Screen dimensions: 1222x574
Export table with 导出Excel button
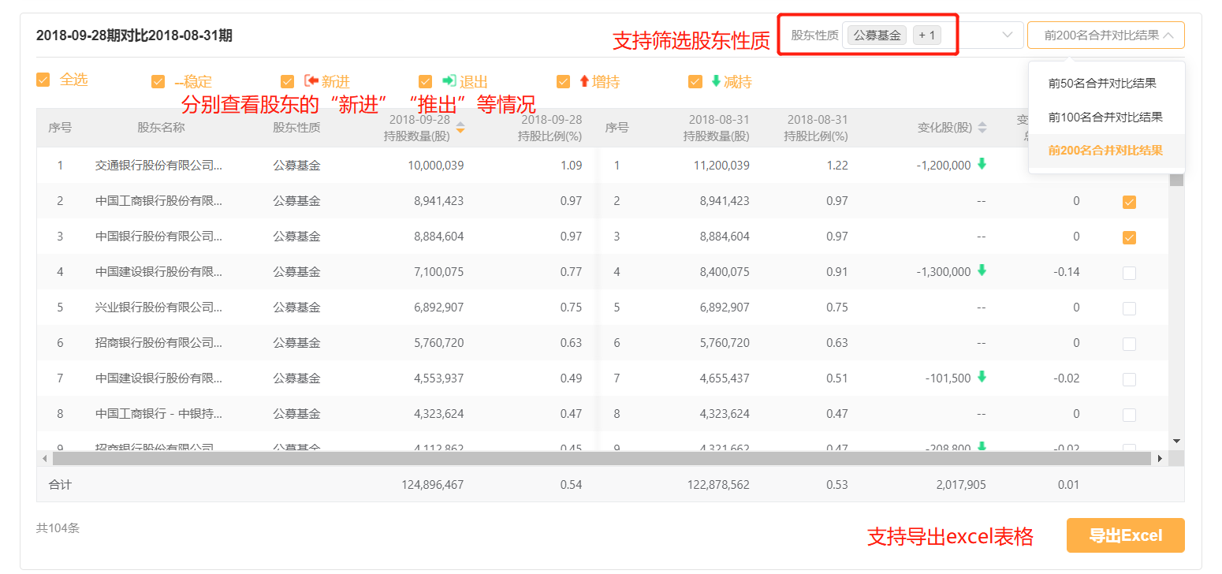(1126, 535)
